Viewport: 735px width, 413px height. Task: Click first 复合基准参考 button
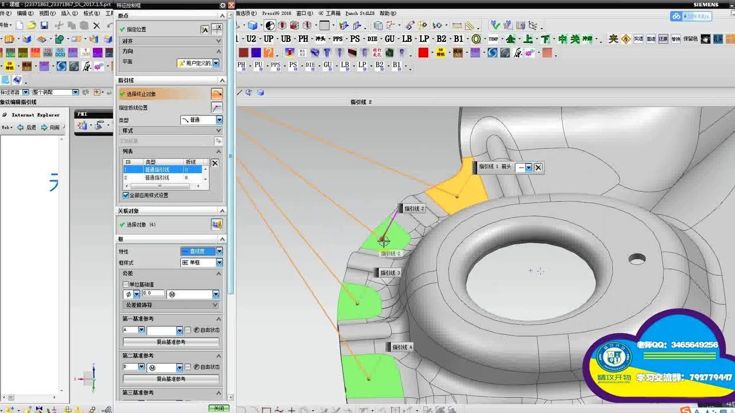click(171, 342)
